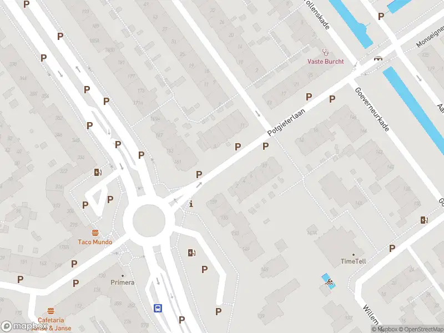444x333 pixels.
Task: Click the Goeverneurkade street label
Action: tap(372, 109)
